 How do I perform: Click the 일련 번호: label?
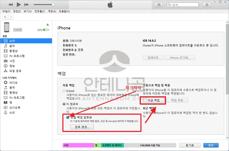(x=69, y=54)
